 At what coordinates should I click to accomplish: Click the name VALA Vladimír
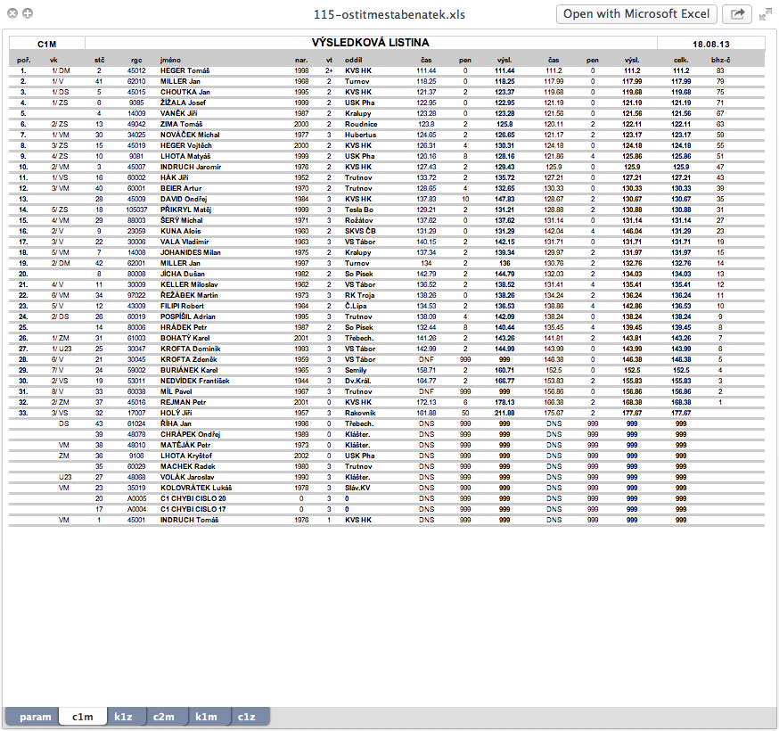(x=184, y=242)
